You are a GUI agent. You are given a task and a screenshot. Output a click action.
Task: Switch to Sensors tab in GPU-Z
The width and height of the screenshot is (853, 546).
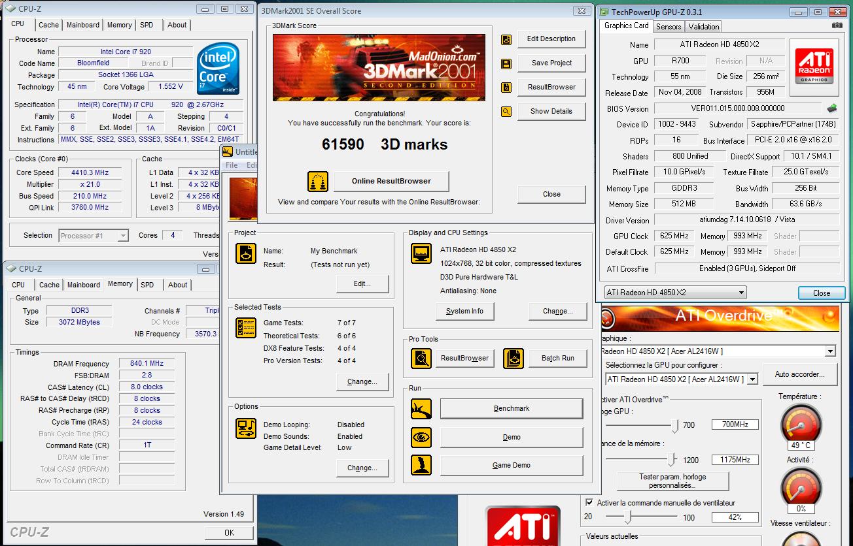coord(669,27)
